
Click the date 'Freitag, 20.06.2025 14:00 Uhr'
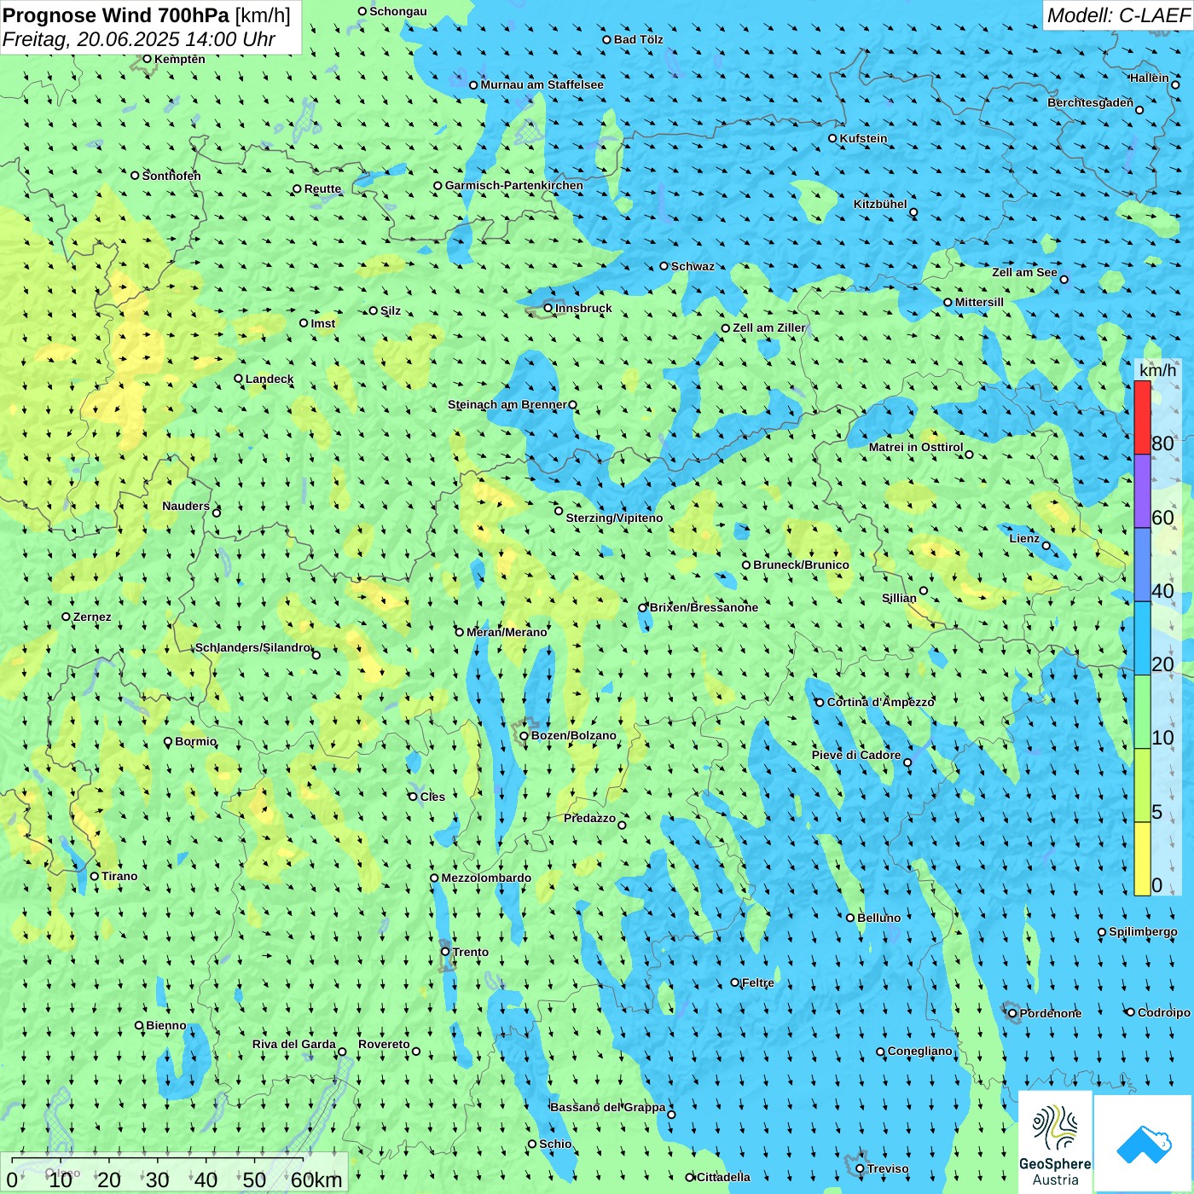point(139,39)
